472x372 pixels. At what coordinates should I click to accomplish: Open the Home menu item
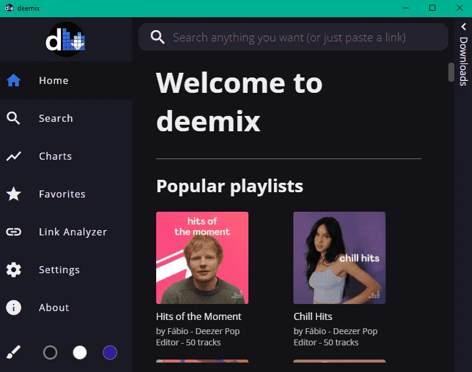(66, 80)
